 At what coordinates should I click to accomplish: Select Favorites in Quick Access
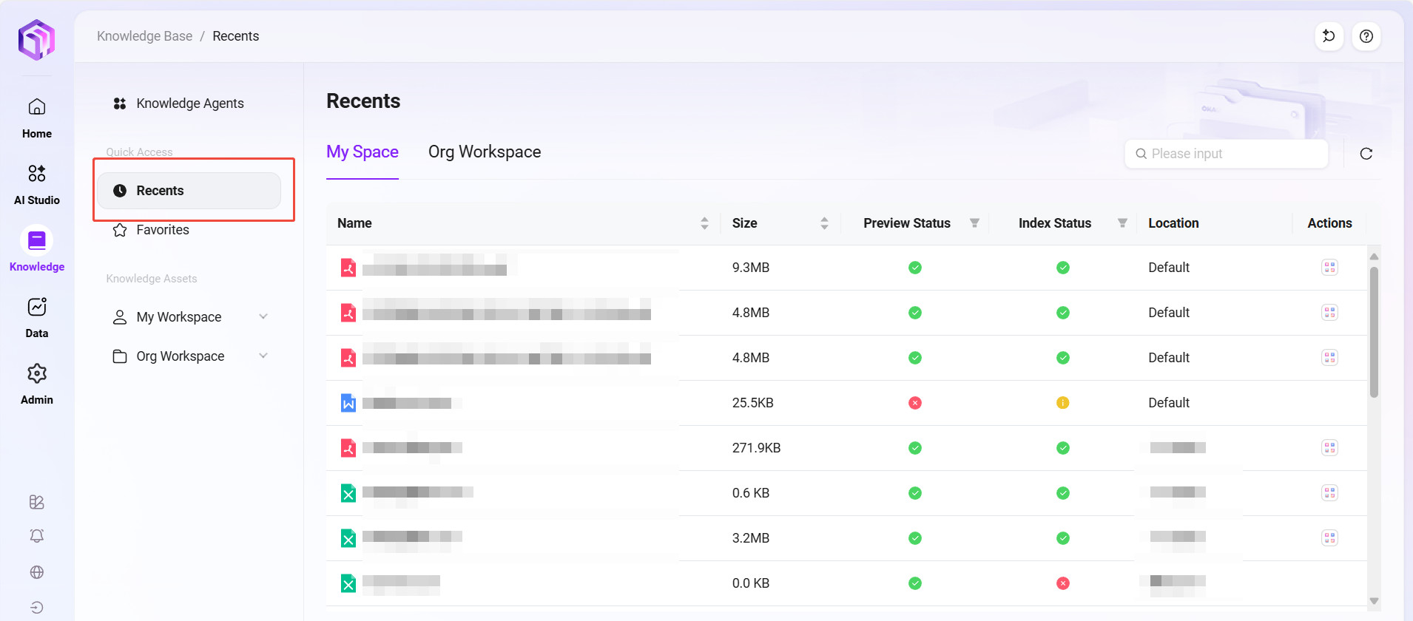point(163,230)
